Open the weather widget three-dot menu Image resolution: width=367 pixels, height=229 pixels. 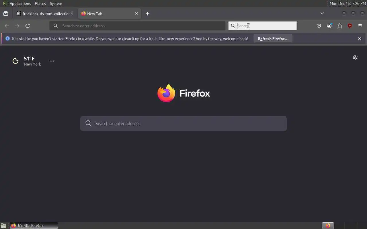pyautogui.click(x=52, y=61)
